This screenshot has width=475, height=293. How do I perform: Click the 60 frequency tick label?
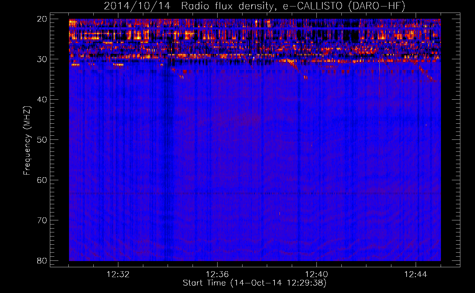42,180
